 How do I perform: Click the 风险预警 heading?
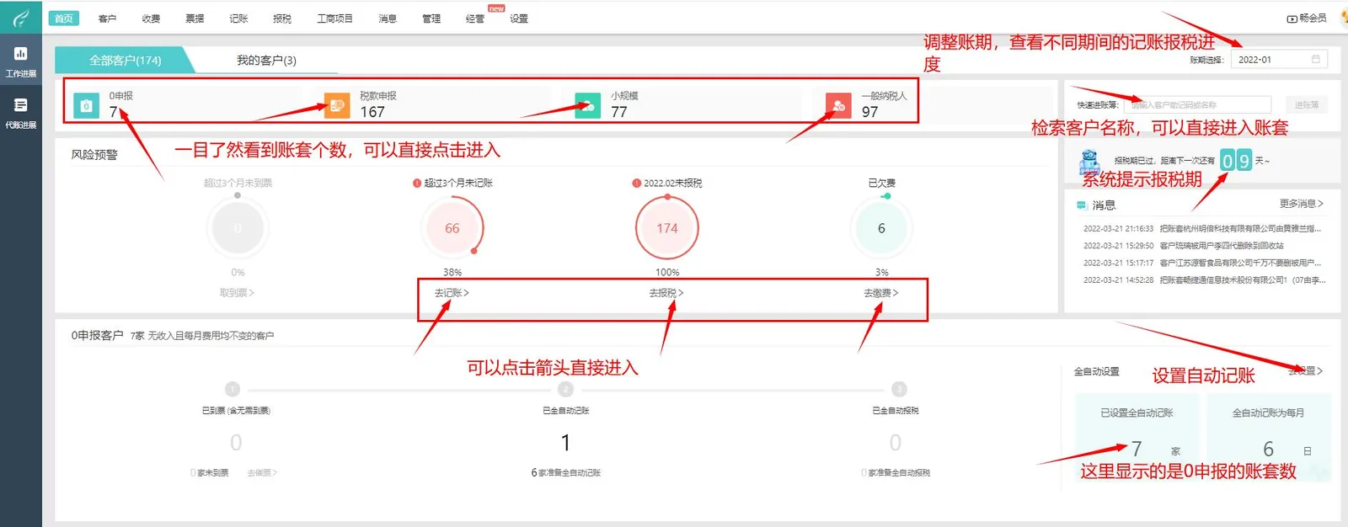pos(94,155)
